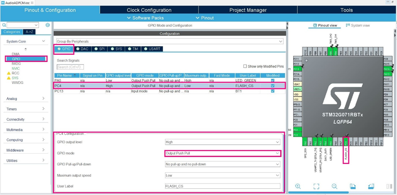Switch to Project Manager tab
Screen dimensions: 397x195
click(248, 10)
